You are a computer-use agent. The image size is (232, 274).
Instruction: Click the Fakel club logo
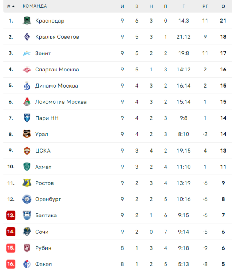point(27,264)
